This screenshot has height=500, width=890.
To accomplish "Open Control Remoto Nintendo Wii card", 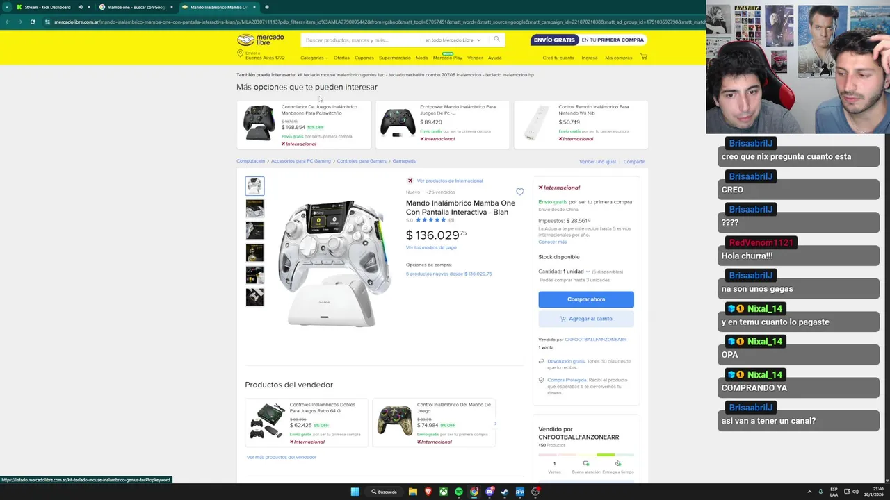I will point(581,125).
